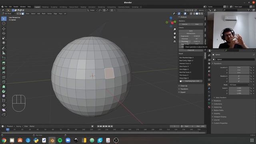This screenshot has width=256, height=144.
Task: Toggle X-ray display in viewport header
Action: coord(191,14)
